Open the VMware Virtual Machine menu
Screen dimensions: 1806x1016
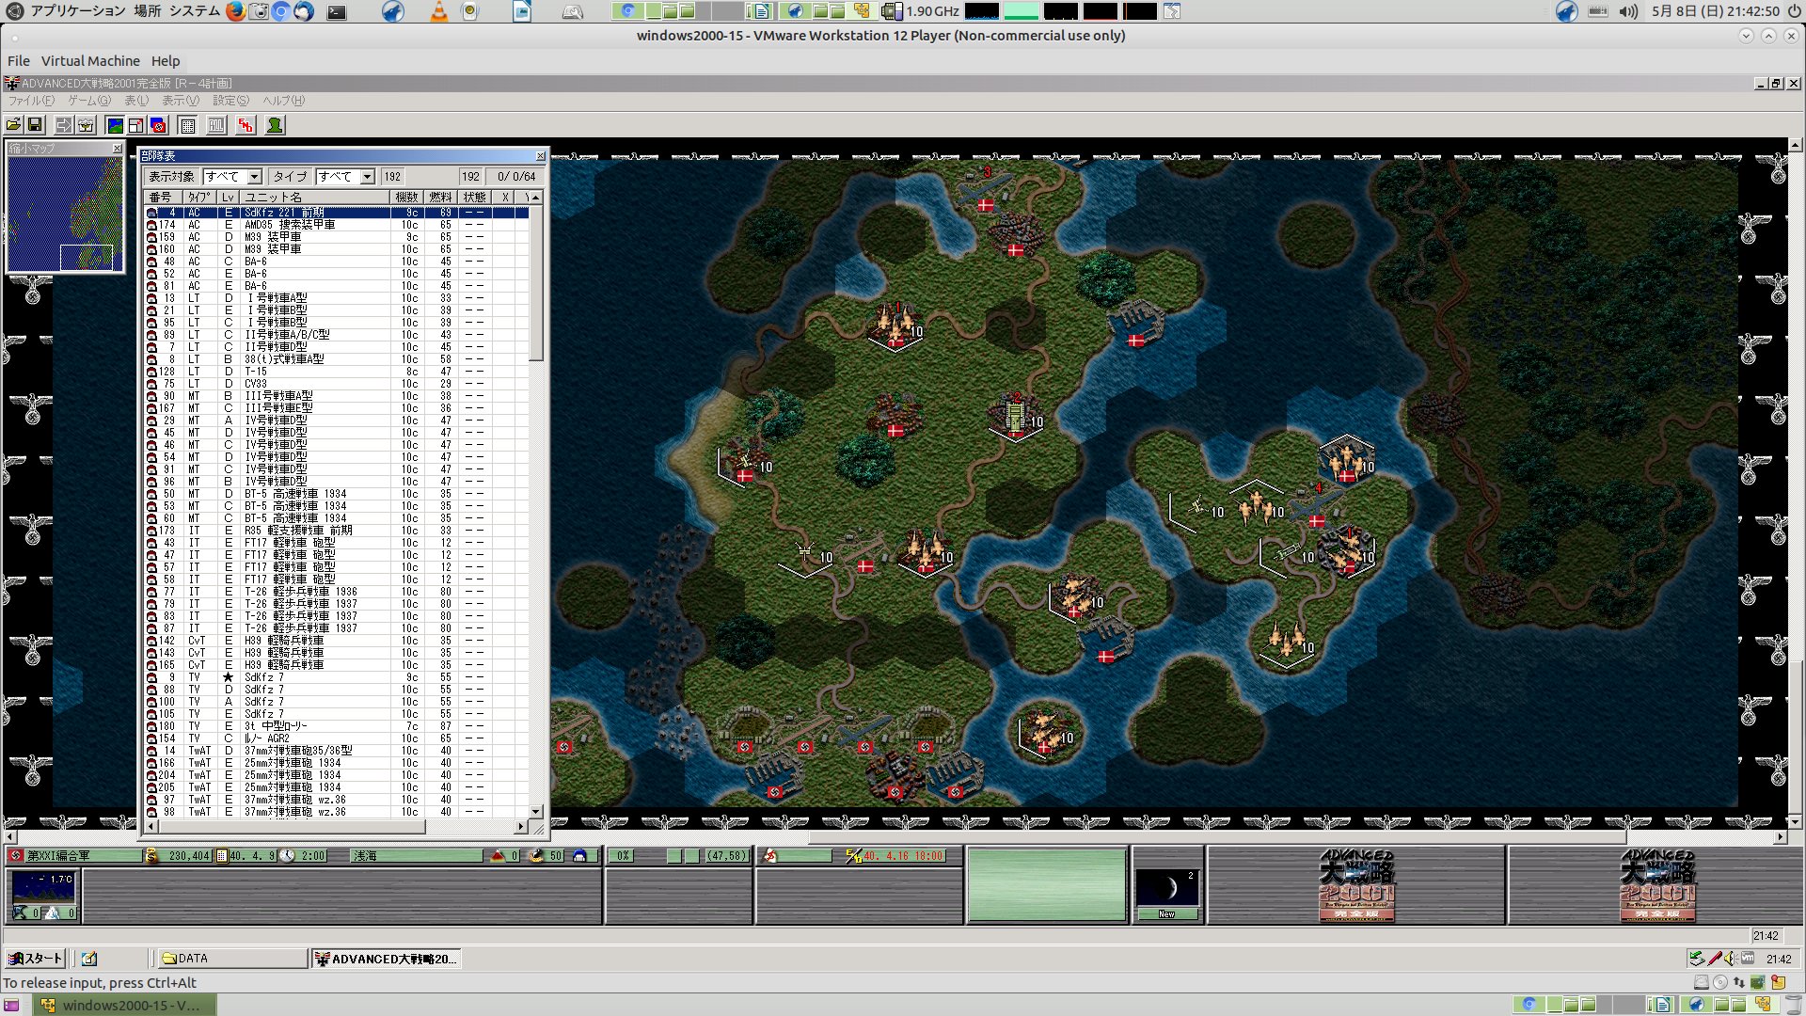[90, 61]
